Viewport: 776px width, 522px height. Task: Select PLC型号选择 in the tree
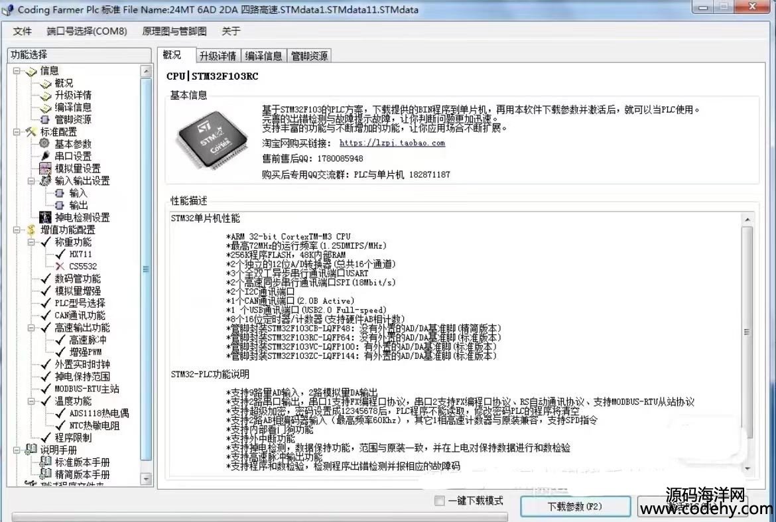[80, 303]
